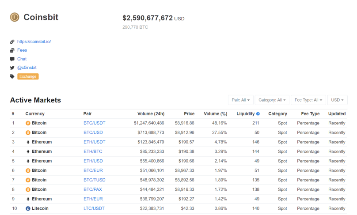Viewport: 357px width, 215px height.
Task: Click the Chat speech bubble icon
Action: click(x=12, y=59)
